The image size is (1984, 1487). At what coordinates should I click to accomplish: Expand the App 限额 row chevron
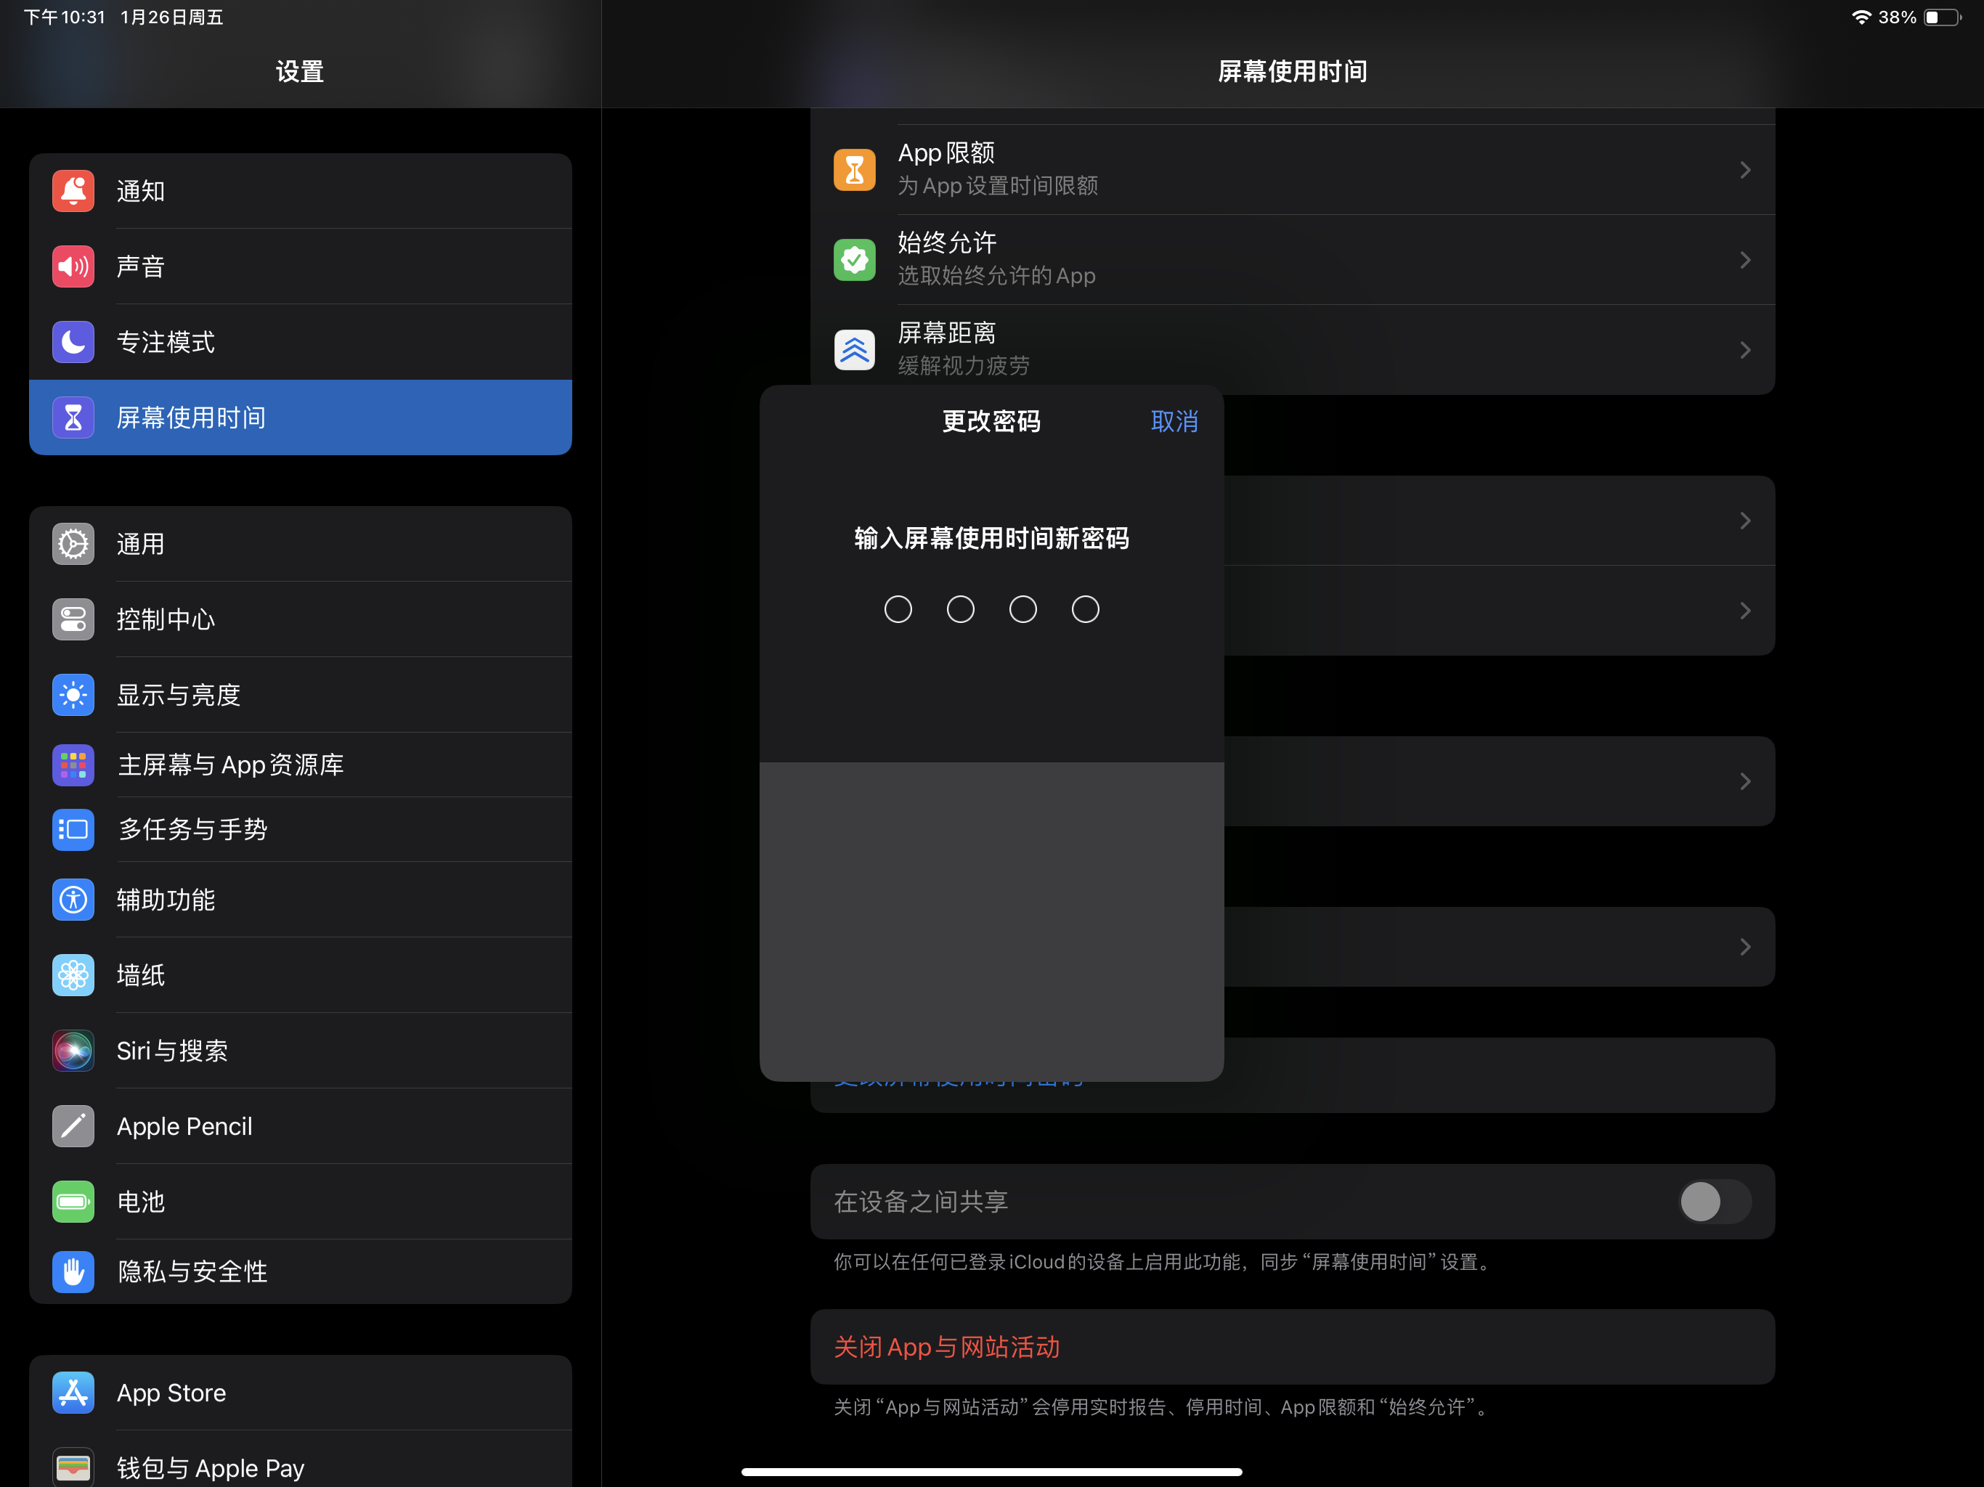[x=1744, y=169]
